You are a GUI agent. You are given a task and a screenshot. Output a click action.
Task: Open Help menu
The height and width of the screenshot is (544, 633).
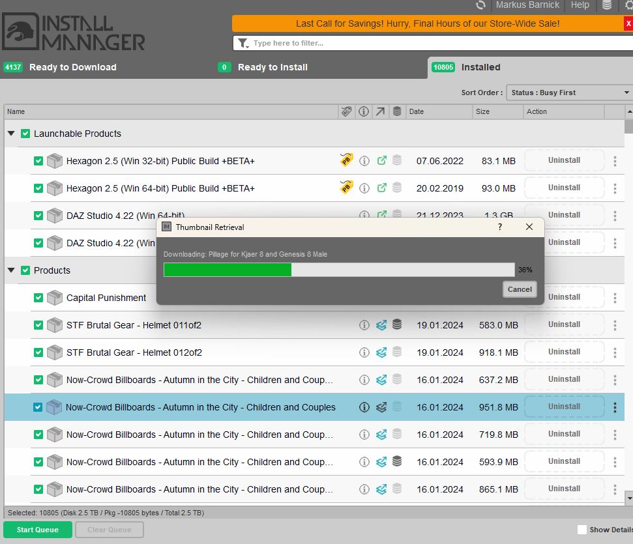(580, 5)
